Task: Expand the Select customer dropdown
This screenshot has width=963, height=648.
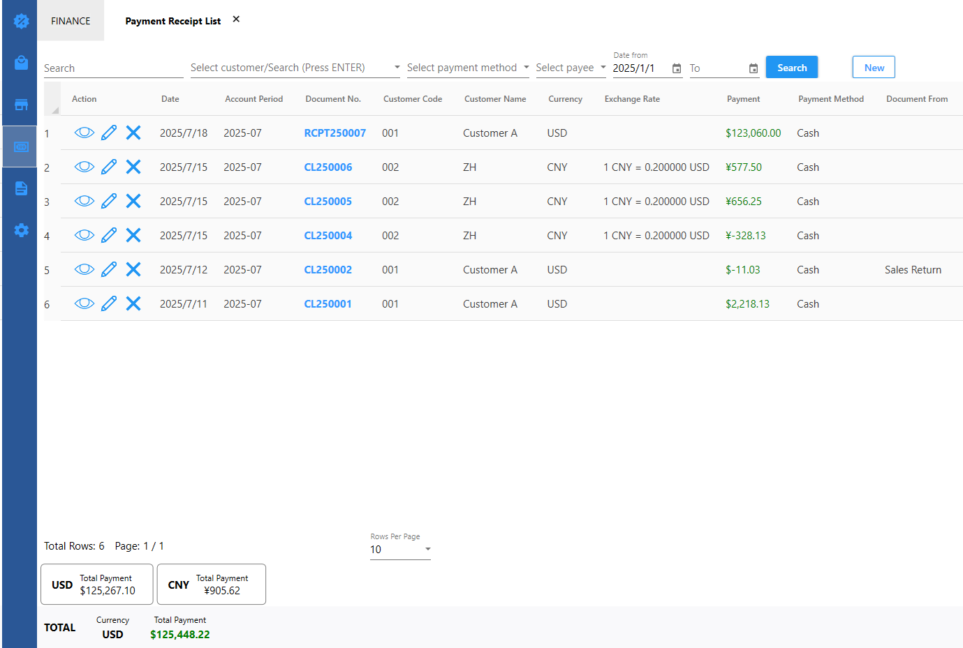Action: (x=397, y=68)
